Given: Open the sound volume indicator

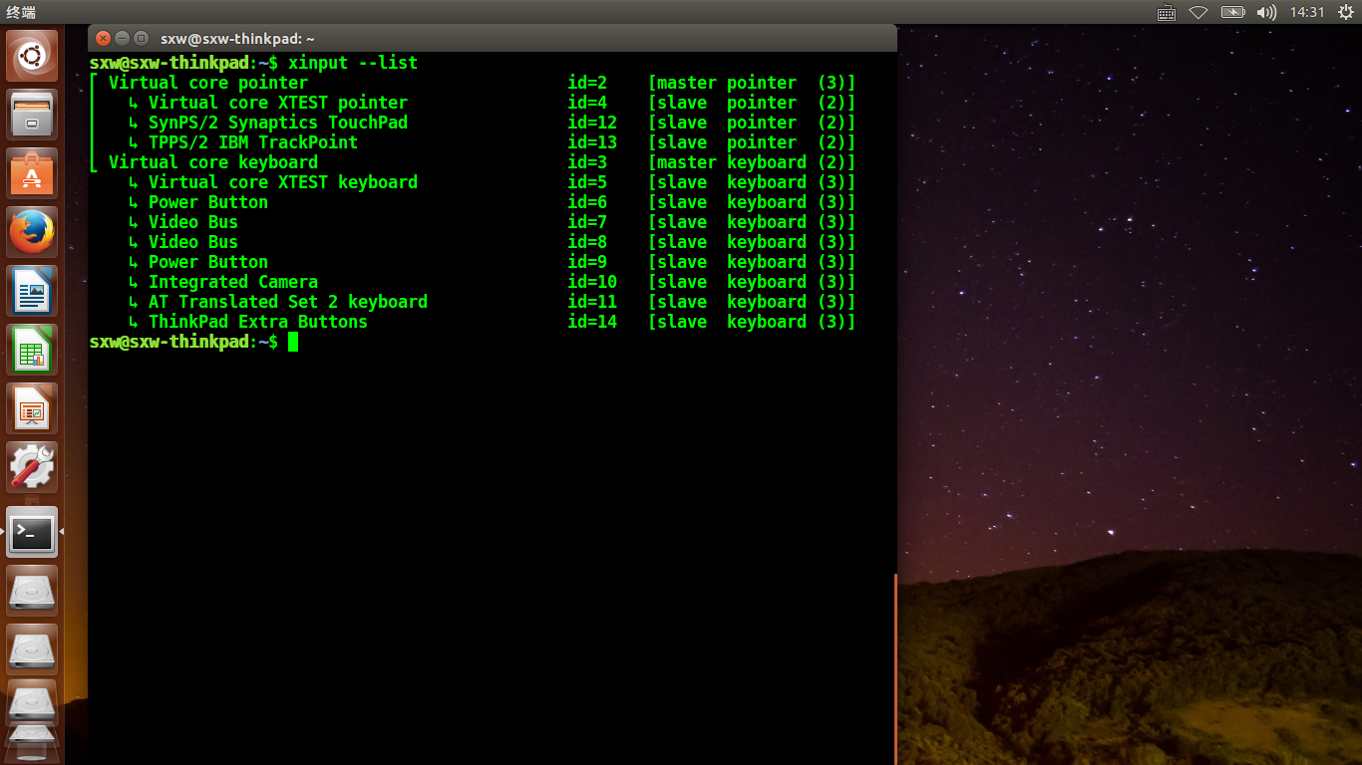Looking at the screenshot, I should pos(1266,12).
